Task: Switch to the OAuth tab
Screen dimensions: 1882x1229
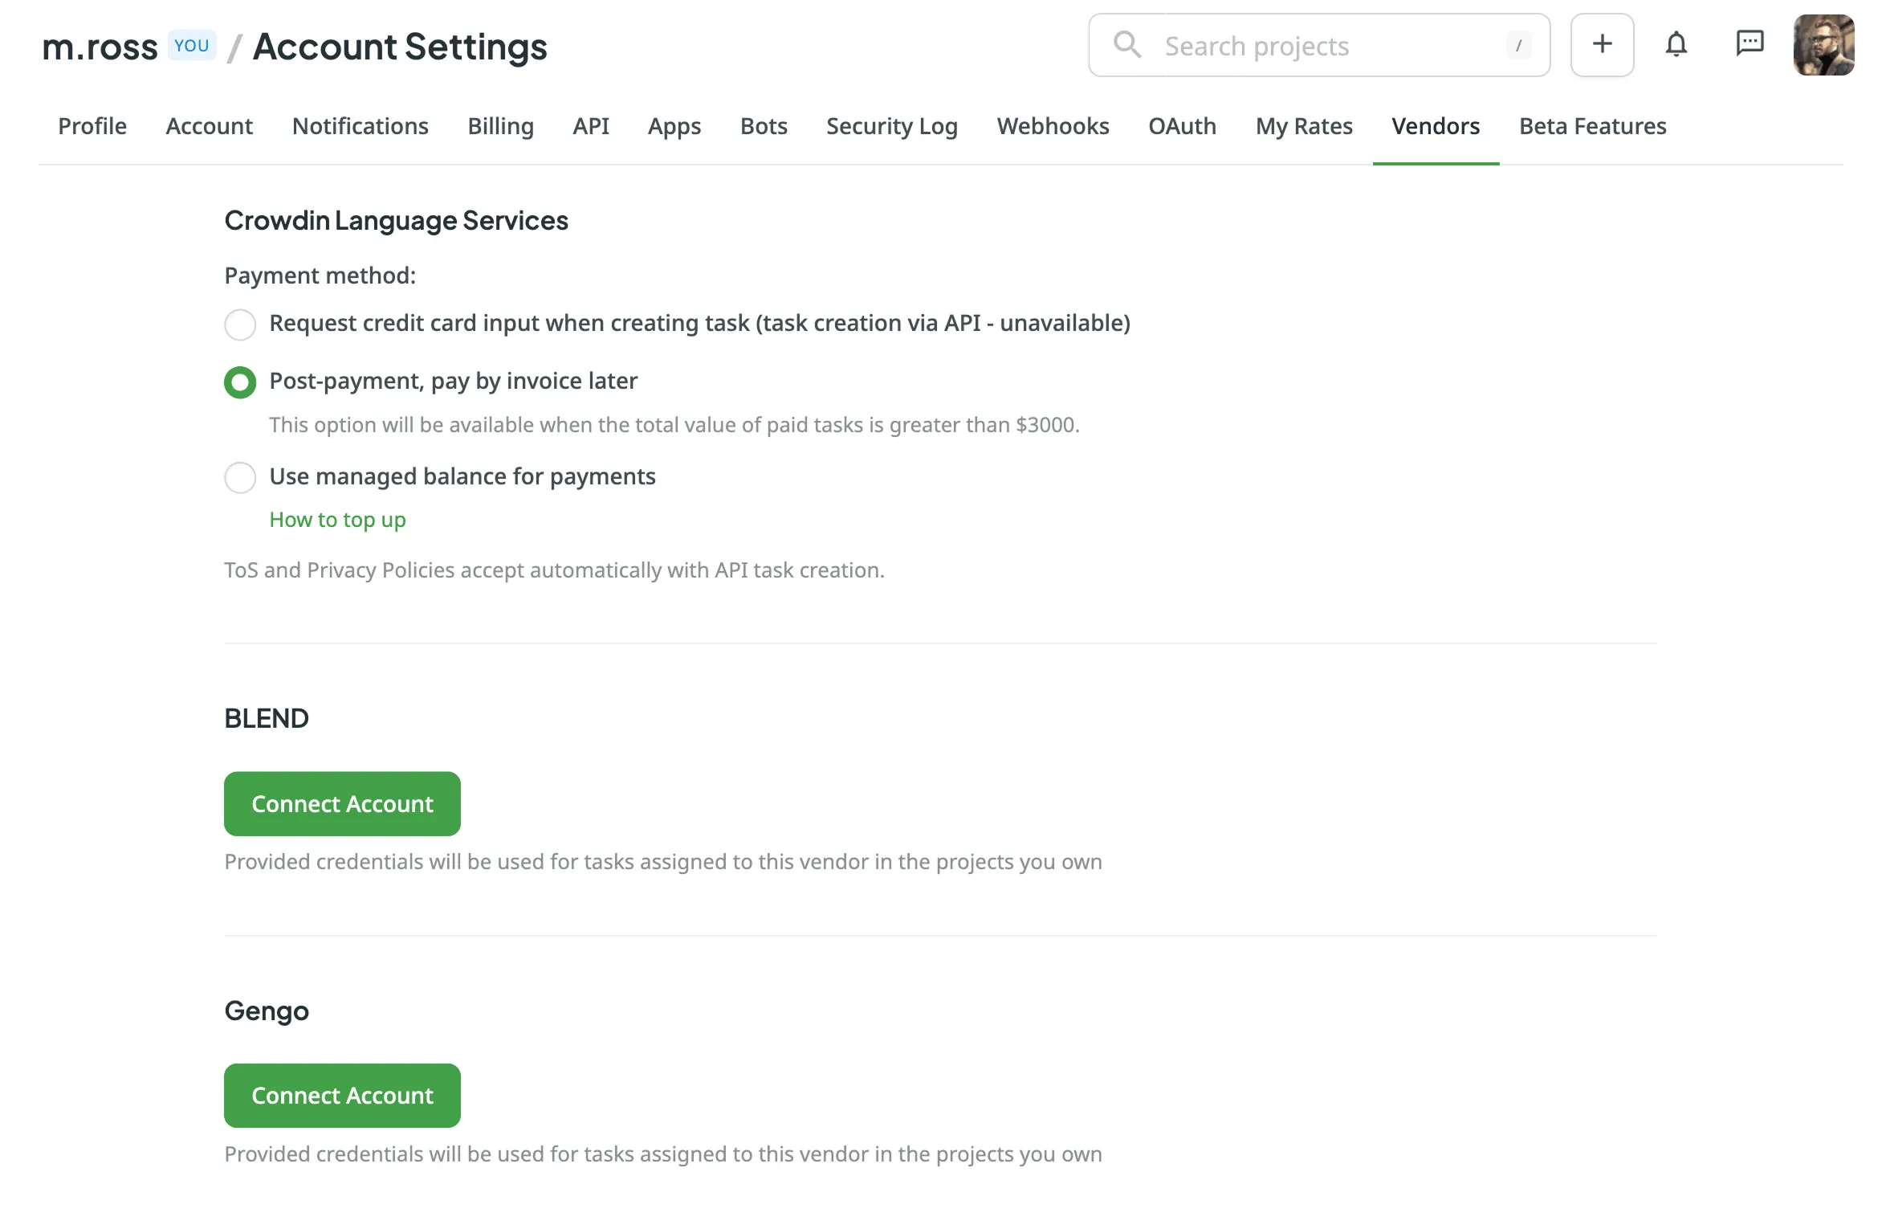Action: click(1182, 126)
